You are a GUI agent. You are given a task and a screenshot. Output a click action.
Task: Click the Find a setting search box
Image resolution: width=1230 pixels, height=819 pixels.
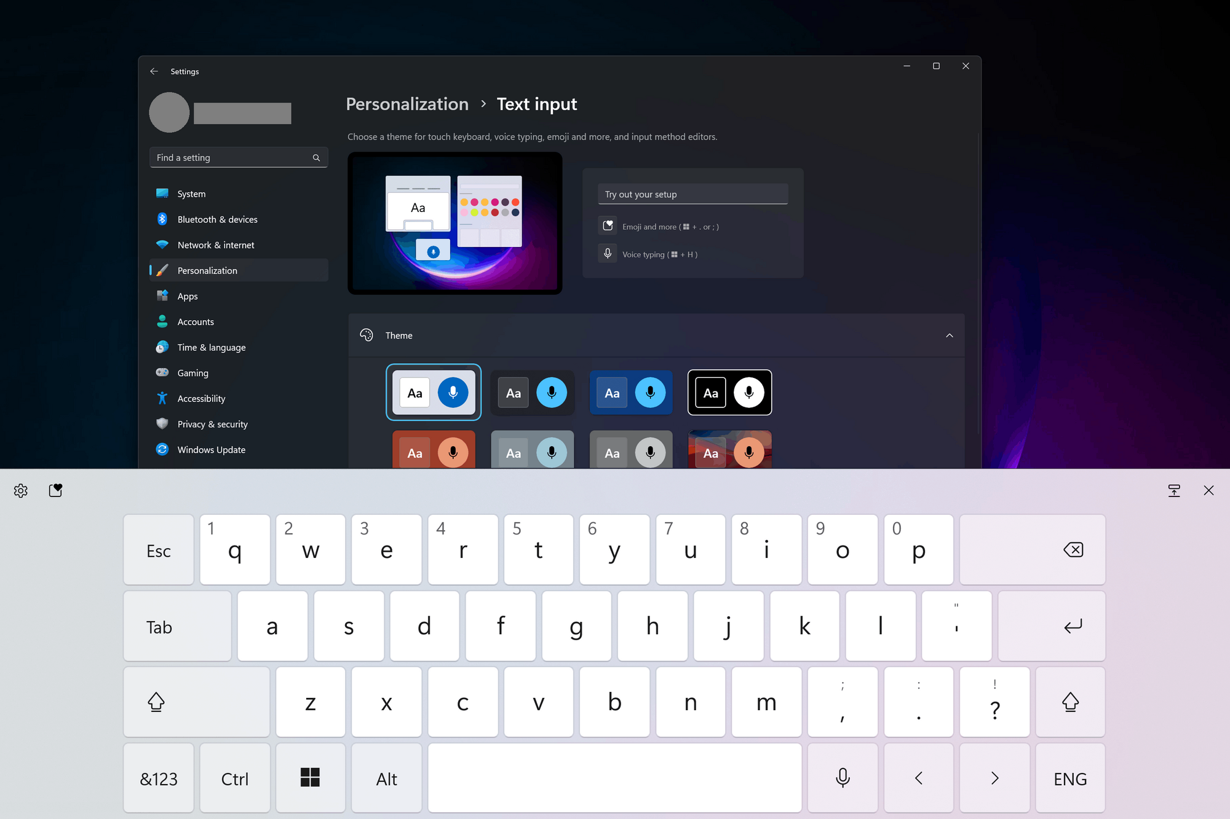[239, 158]
